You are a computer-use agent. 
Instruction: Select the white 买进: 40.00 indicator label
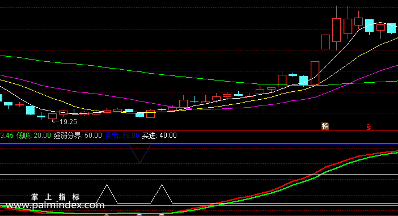(x=159, y=135)
